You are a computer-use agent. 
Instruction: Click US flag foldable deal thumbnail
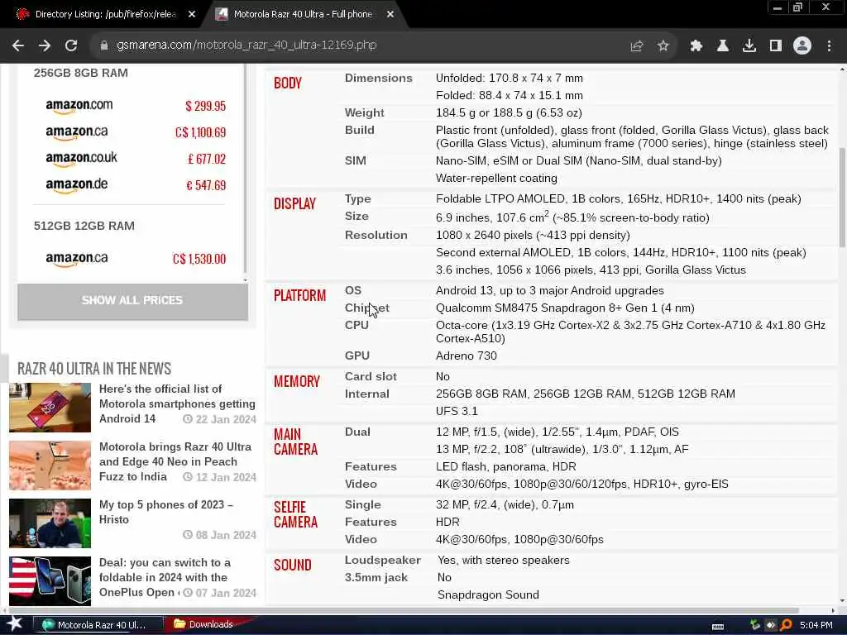[x=50, y=581]
